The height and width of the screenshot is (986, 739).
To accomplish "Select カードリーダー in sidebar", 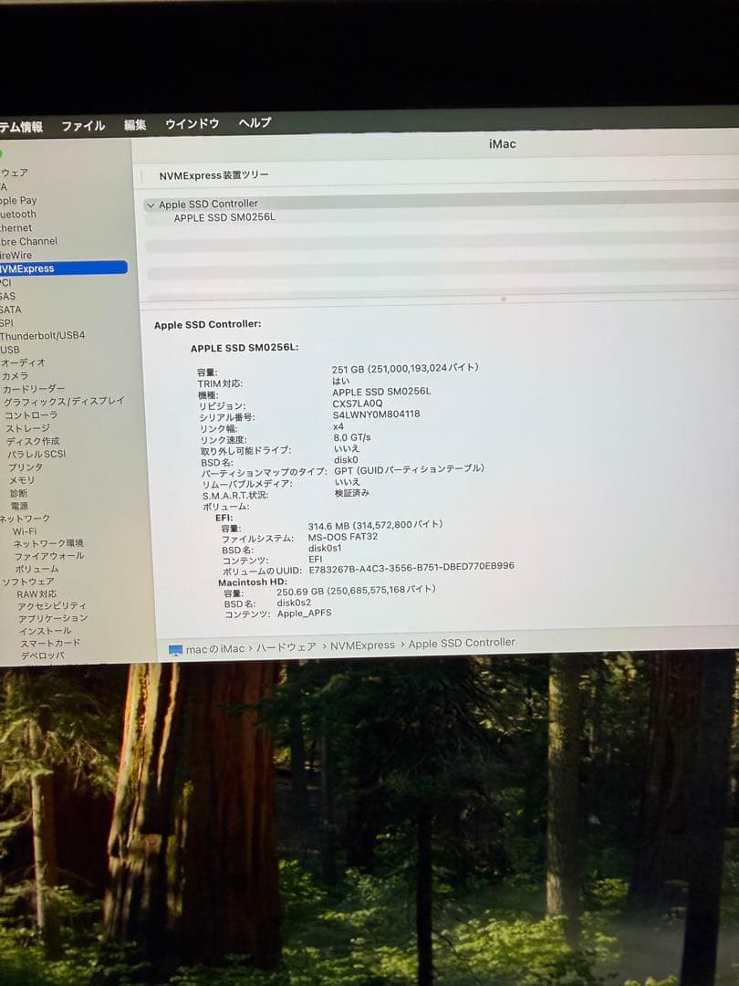I will [x=34, y=389].
